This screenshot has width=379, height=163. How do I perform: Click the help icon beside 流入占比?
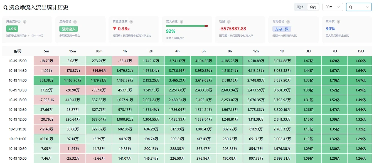(181, 22)
